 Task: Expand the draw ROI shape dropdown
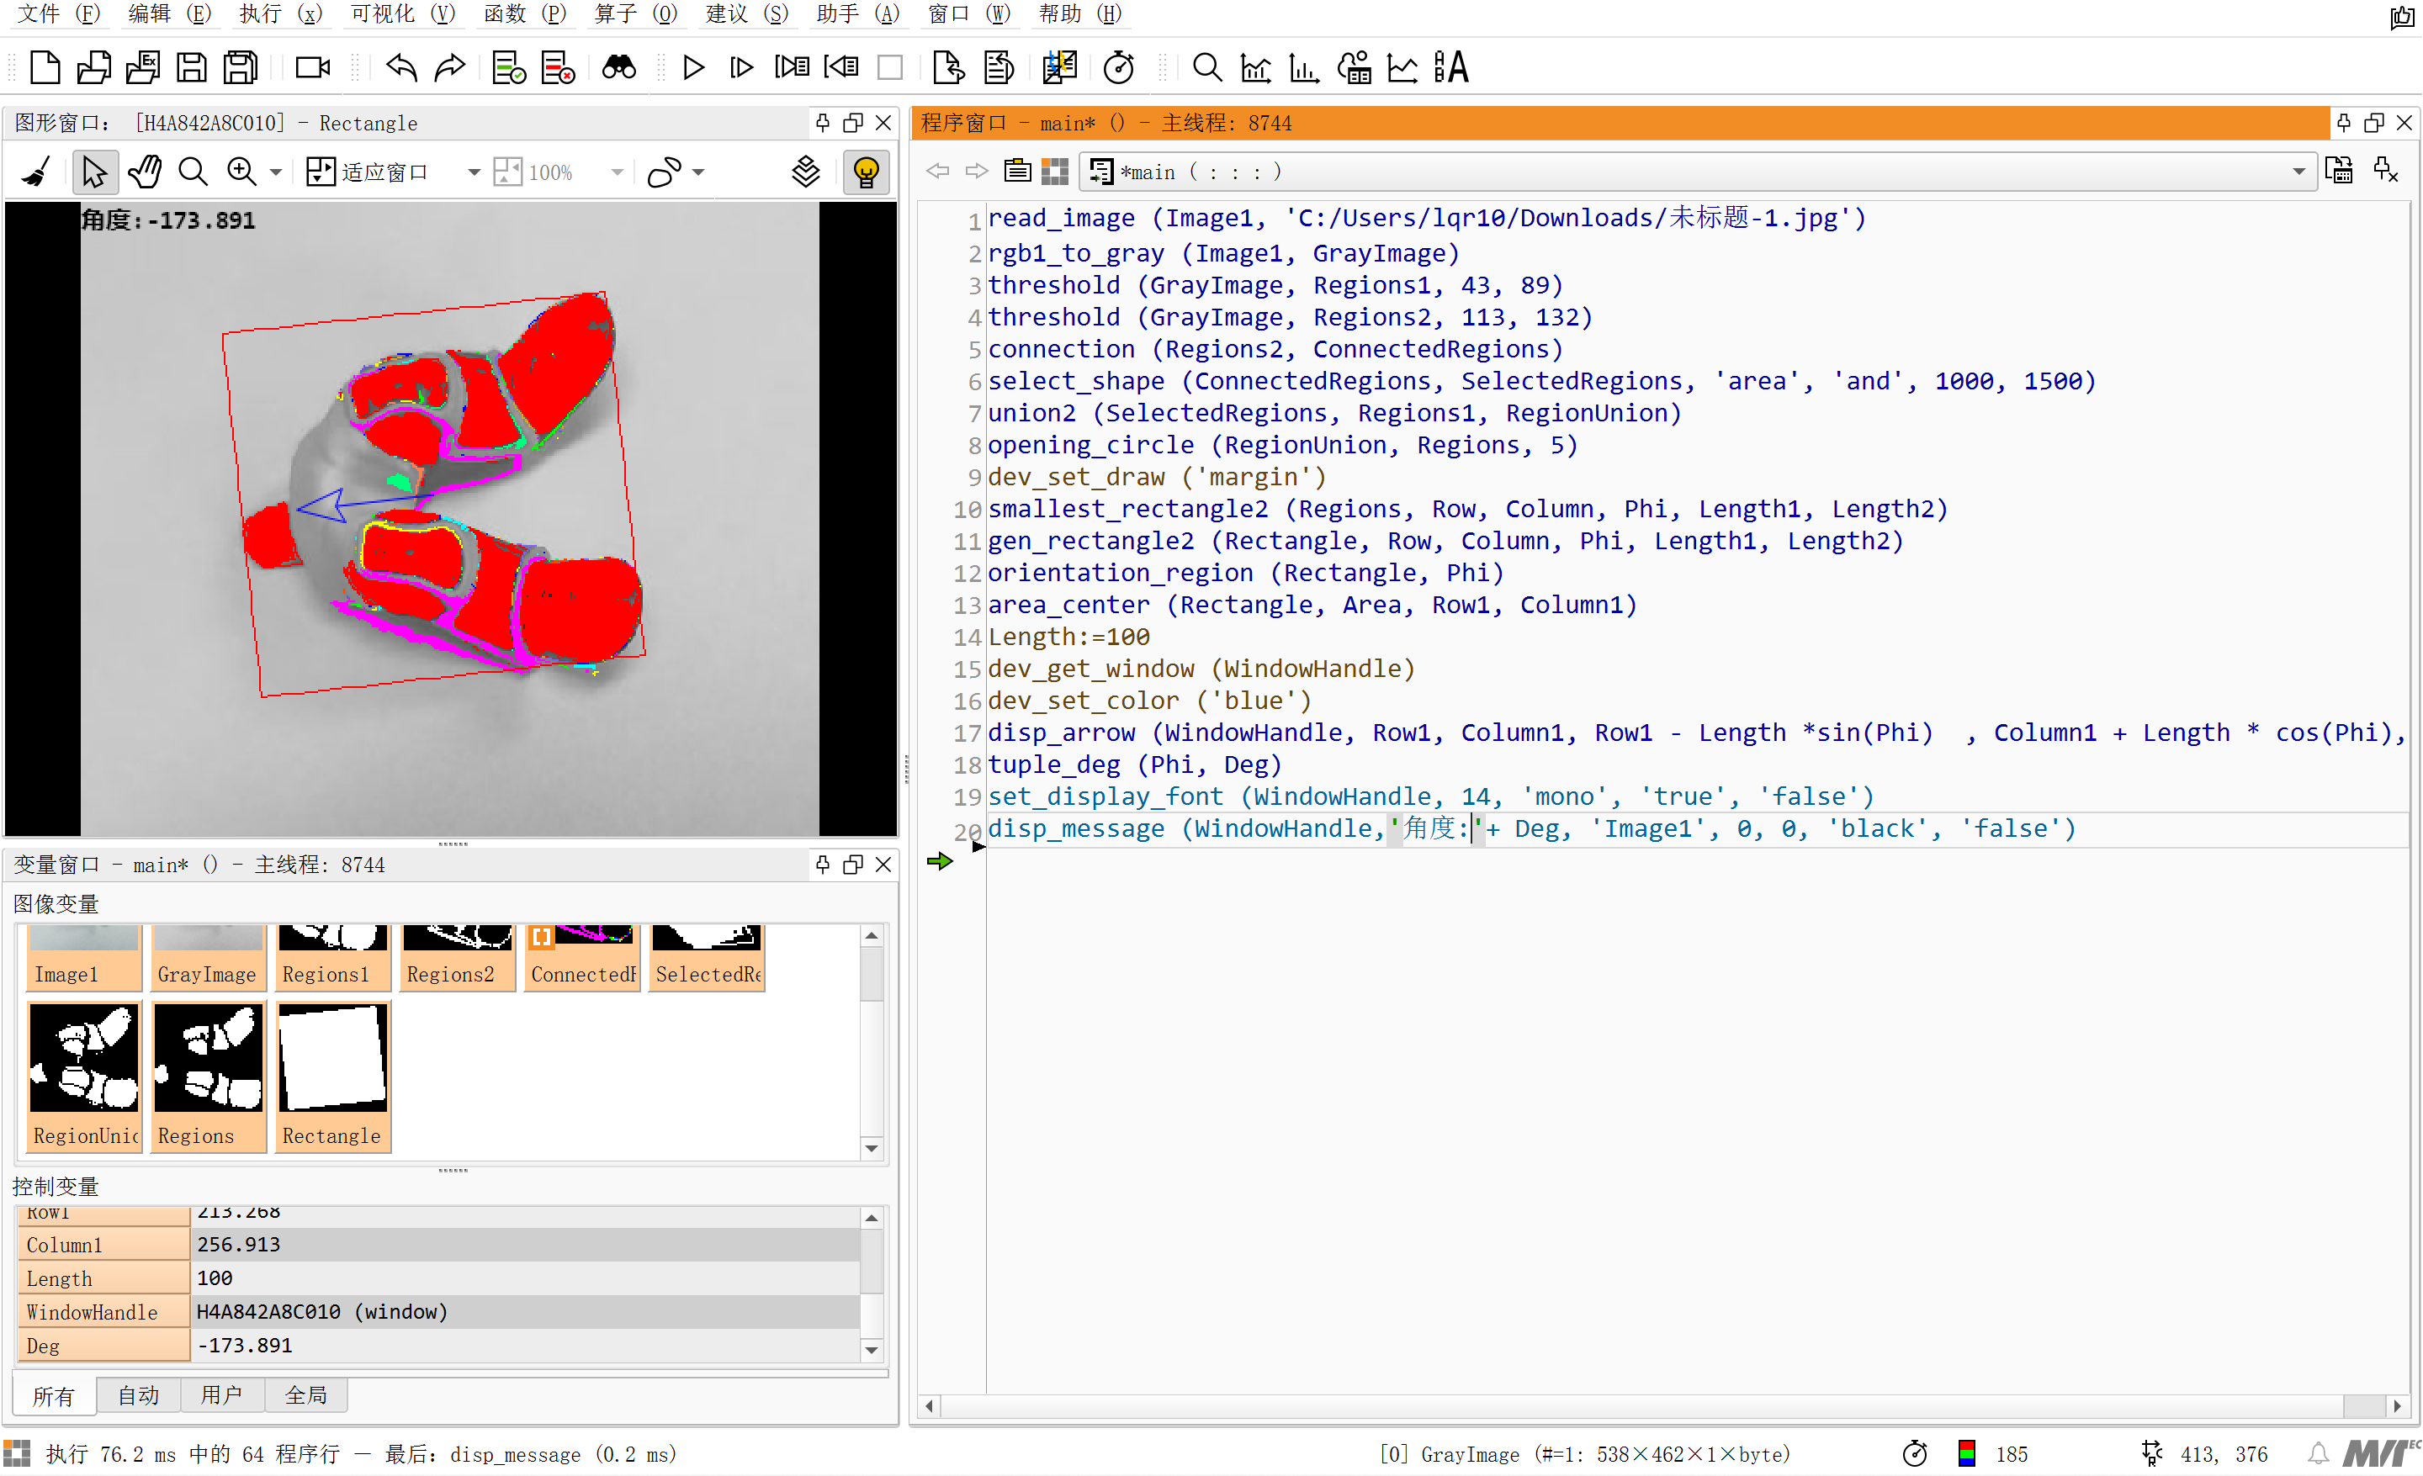tap(698, 172)
